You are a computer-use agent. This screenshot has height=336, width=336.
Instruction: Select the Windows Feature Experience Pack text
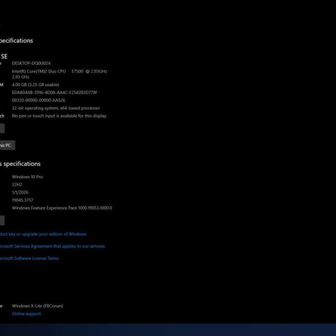coord(62,208)
